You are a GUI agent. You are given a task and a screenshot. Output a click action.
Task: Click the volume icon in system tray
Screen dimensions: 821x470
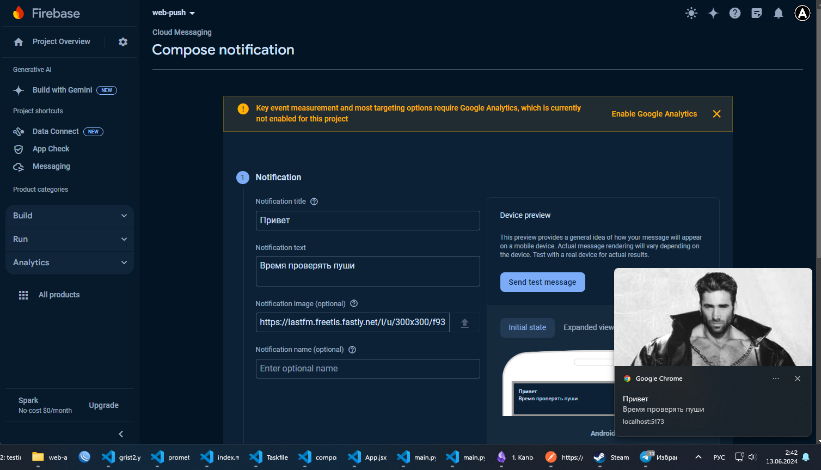[752, 457]
